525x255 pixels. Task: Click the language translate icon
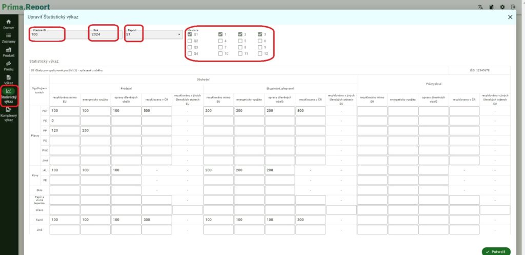tap(480, 7)
